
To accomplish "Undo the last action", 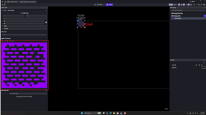I will click(x=194, y=4).
